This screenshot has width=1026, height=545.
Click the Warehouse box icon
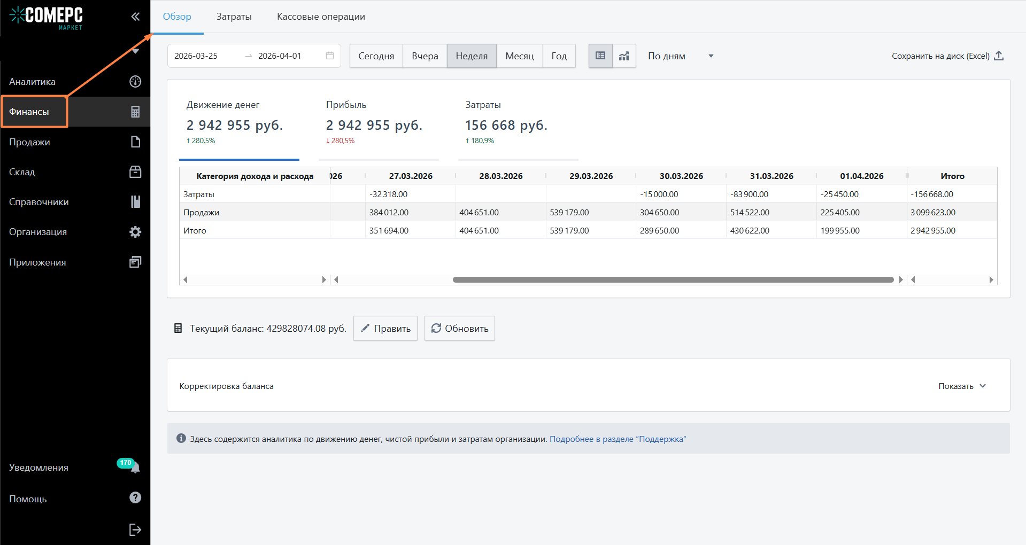[x=135, y=172]
